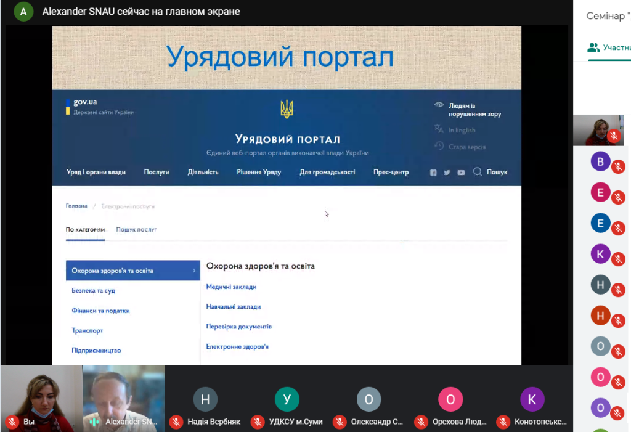Open the Уряд і органи влади menu
This screenshot has height=432, width=631.
tap(96, 172)
